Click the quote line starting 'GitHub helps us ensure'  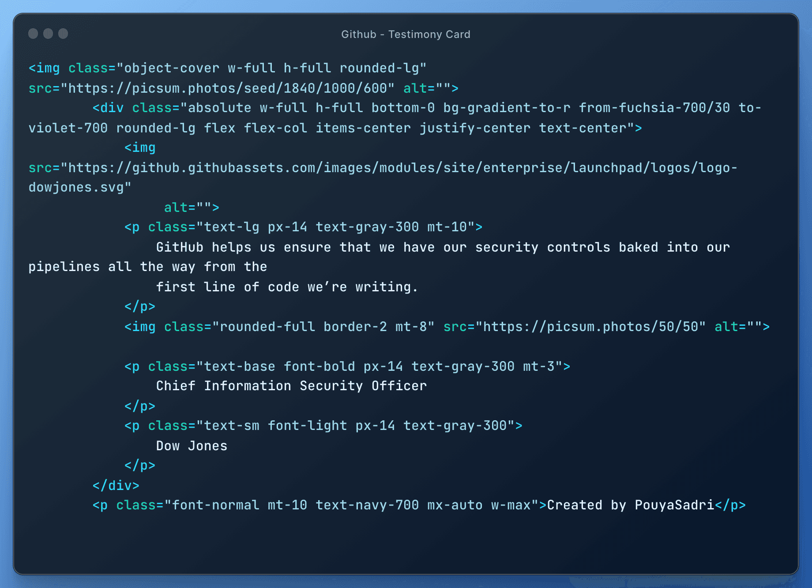point(443,247)
